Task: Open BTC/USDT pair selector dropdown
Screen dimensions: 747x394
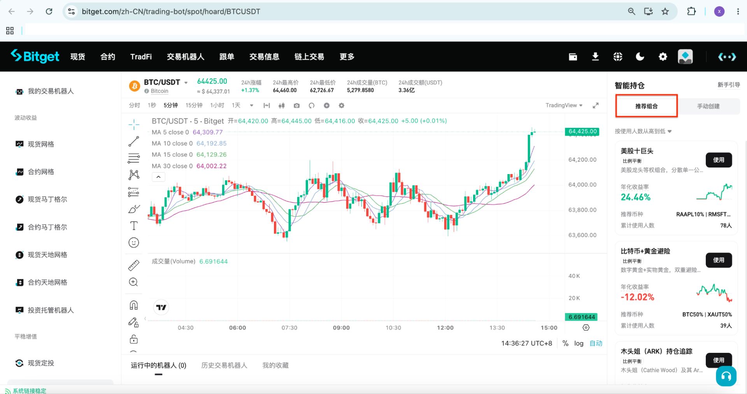Action: [186, 83]
